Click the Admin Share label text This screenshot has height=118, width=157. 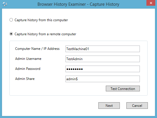25,79
